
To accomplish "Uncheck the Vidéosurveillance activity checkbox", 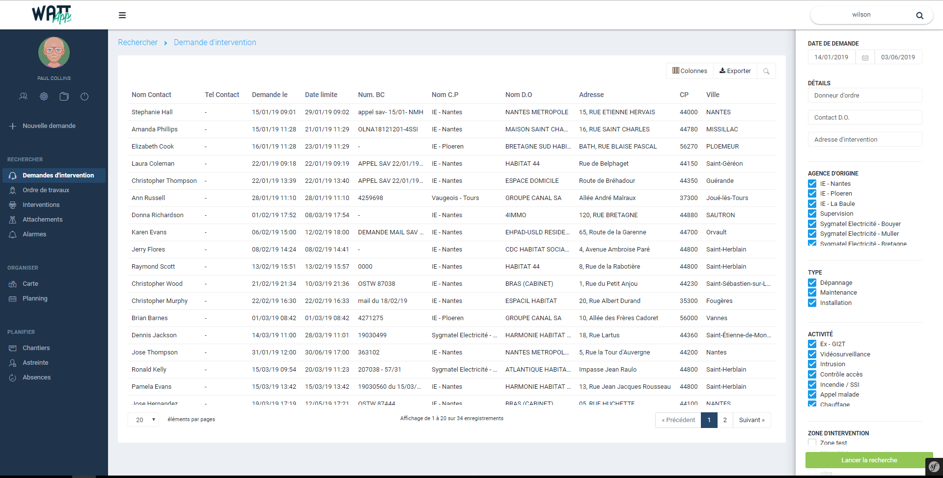I will (812, 354).
